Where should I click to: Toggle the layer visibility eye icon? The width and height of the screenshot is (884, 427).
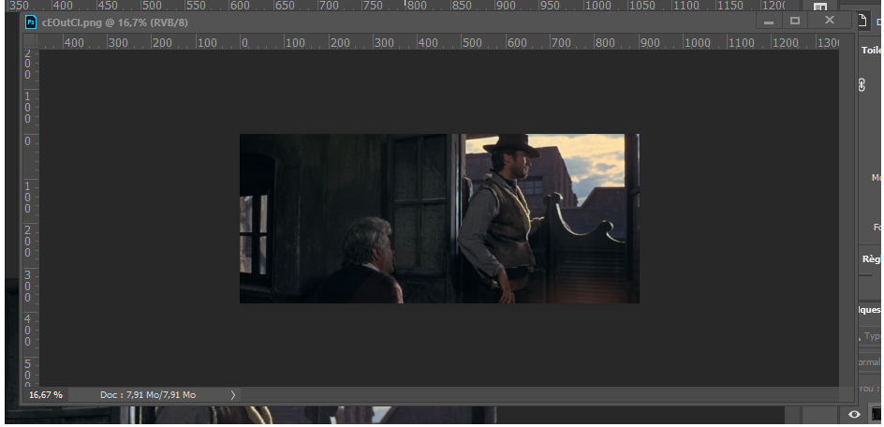tap(854, 414)
